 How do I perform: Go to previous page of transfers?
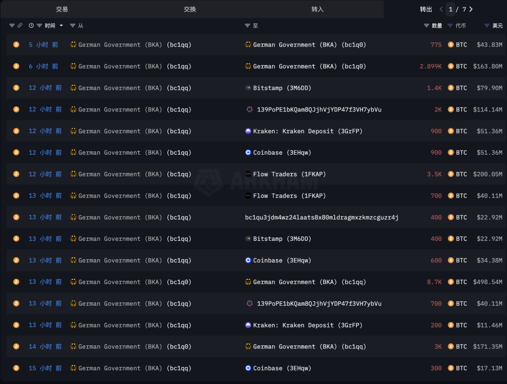coord(441,9)
